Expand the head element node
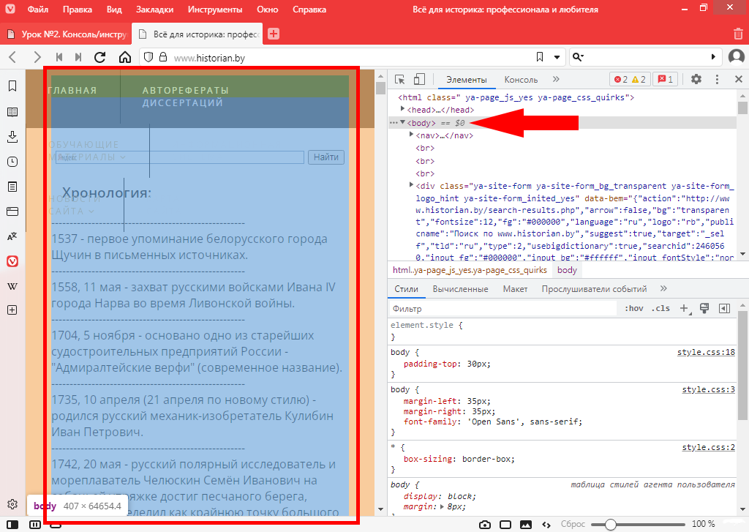 coord(402,110)
